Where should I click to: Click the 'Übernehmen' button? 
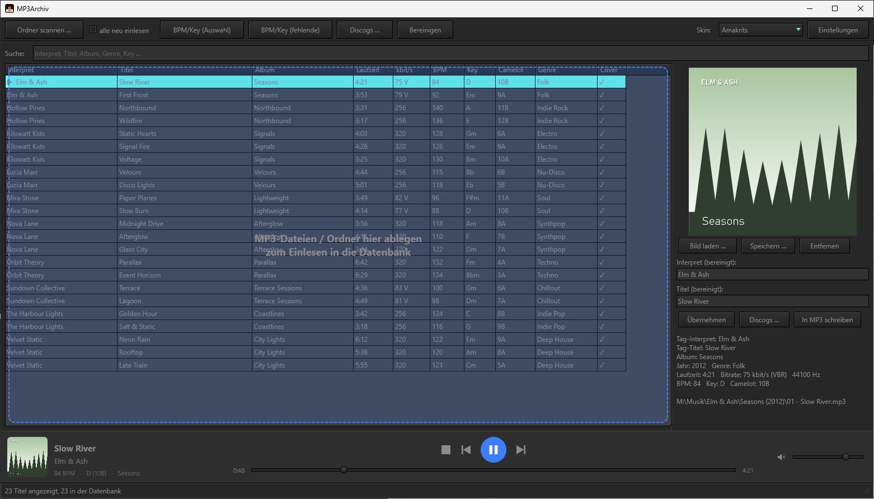click(x=707, y=319)
